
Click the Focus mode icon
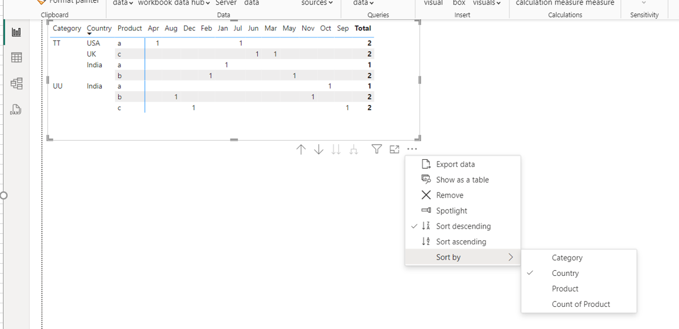[x=394, y=149]
